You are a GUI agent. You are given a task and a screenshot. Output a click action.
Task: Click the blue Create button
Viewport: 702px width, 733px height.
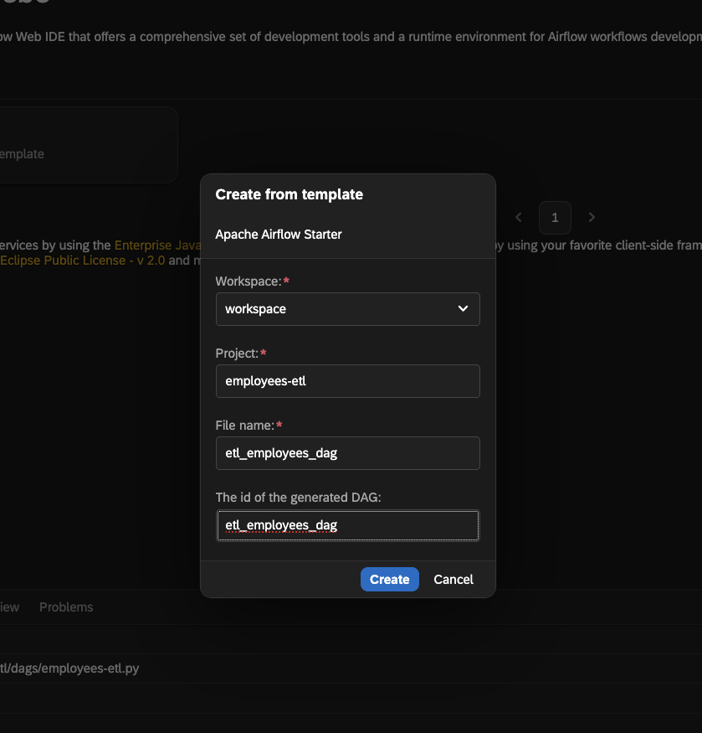pos(390,579)
